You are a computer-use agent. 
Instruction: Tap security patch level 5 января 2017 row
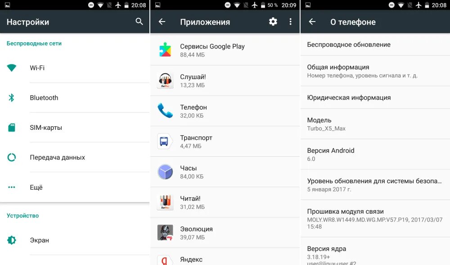pyautogui.click(x=375, y=185)
